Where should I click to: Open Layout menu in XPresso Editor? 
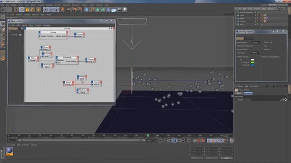24,25
